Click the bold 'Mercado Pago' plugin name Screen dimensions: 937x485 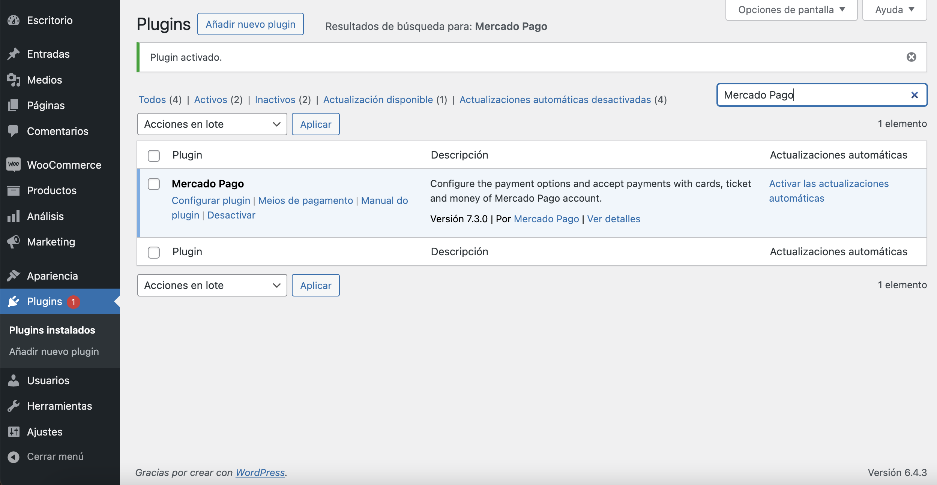pos(208,184)
